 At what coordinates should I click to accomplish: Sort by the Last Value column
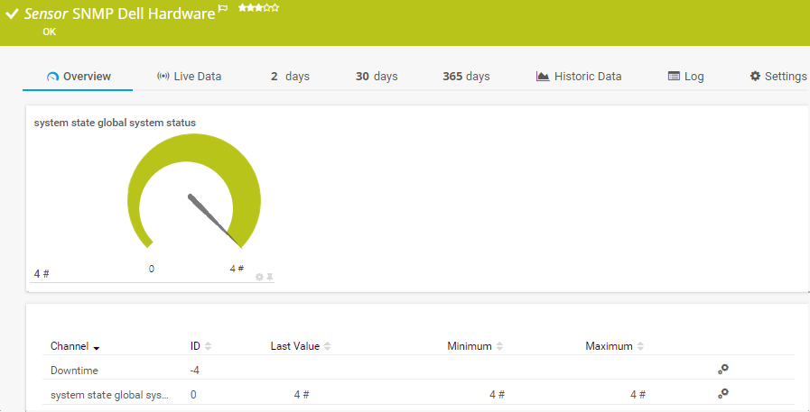tap(301, 346)
